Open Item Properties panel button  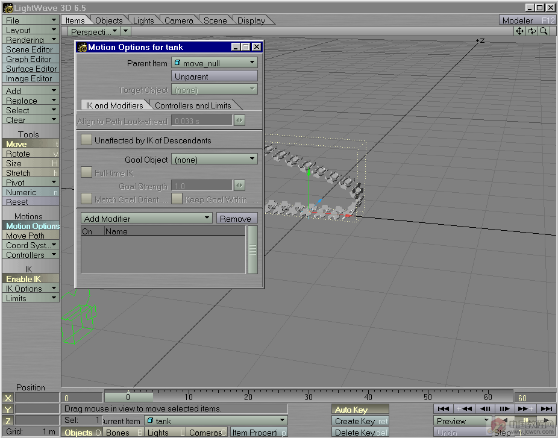[x=259, y=433]
